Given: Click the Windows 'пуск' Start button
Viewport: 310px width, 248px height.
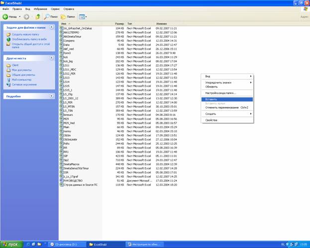Looking at the screenshot, I should (x=10, y=245).
